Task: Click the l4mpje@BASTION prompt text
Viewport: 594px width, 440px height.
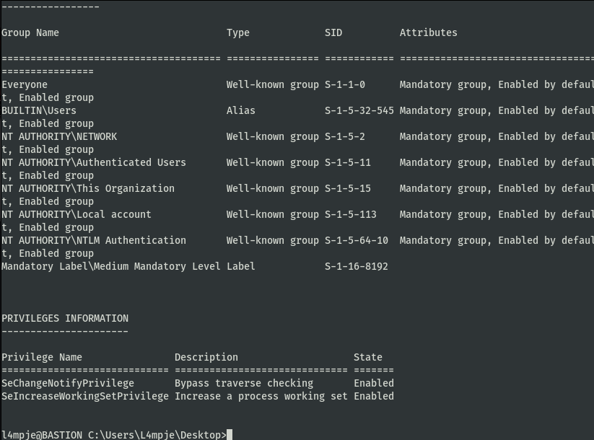Action: point(42,435)
